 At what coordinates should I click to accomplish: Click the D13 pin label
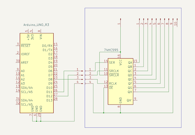49,100
